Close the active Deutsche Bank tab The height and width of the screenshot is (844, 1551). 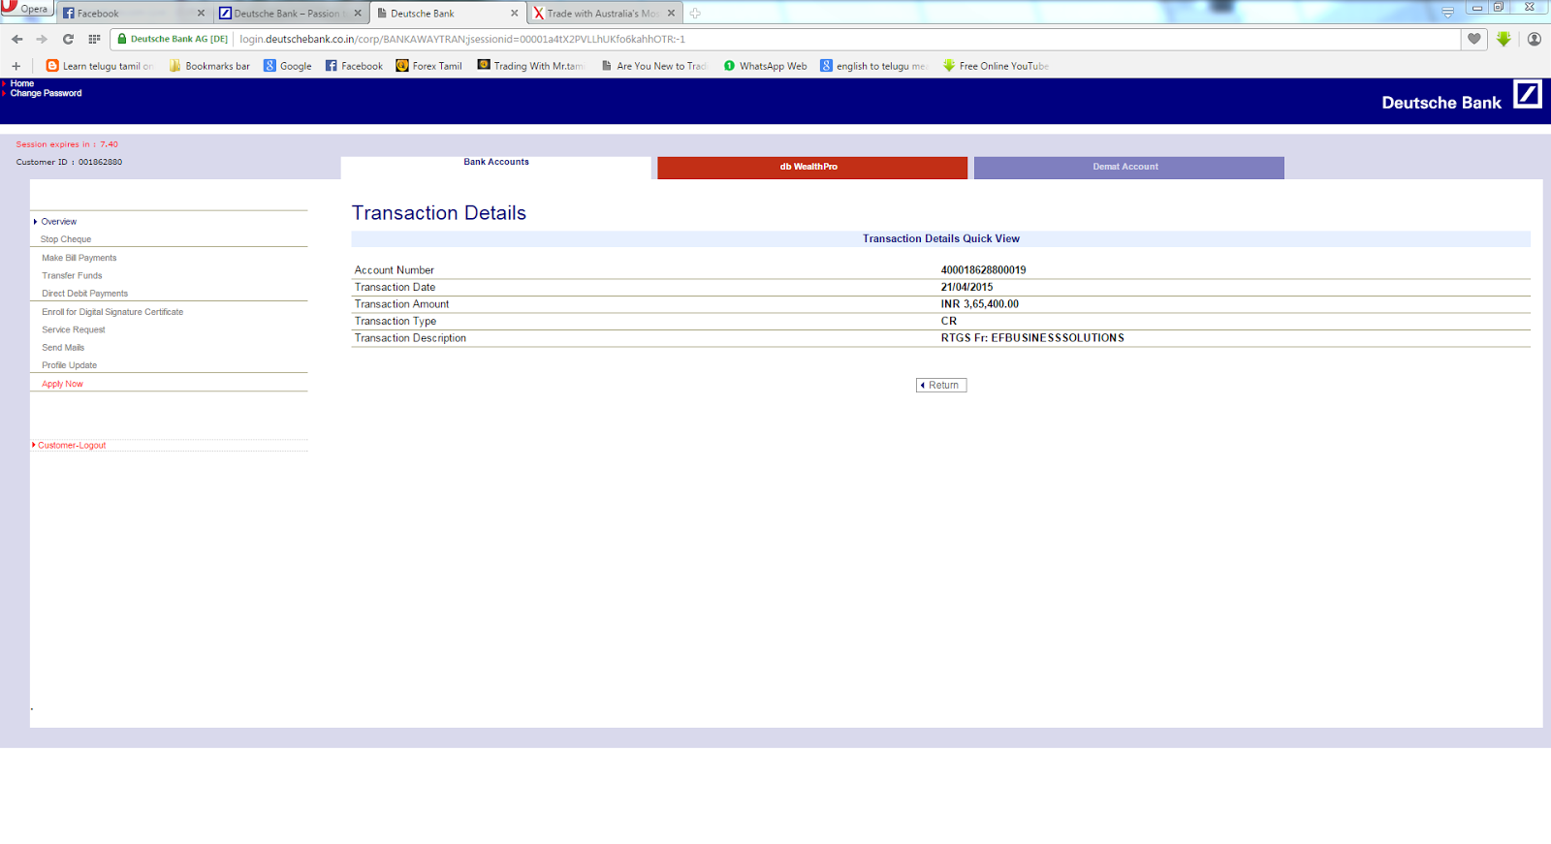point(514,14)
